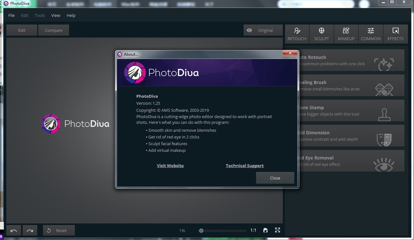The image size is (414, 240).
Task: Click the Reset button
Action: 59,230
